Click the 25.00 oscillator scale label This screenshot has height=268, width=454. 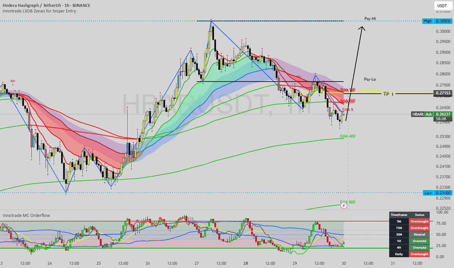pyautogui.click(x=441, y=246)
